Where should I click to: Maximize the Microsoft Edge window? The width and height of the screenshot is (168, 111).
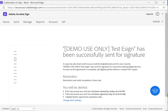tap(156, 3)
